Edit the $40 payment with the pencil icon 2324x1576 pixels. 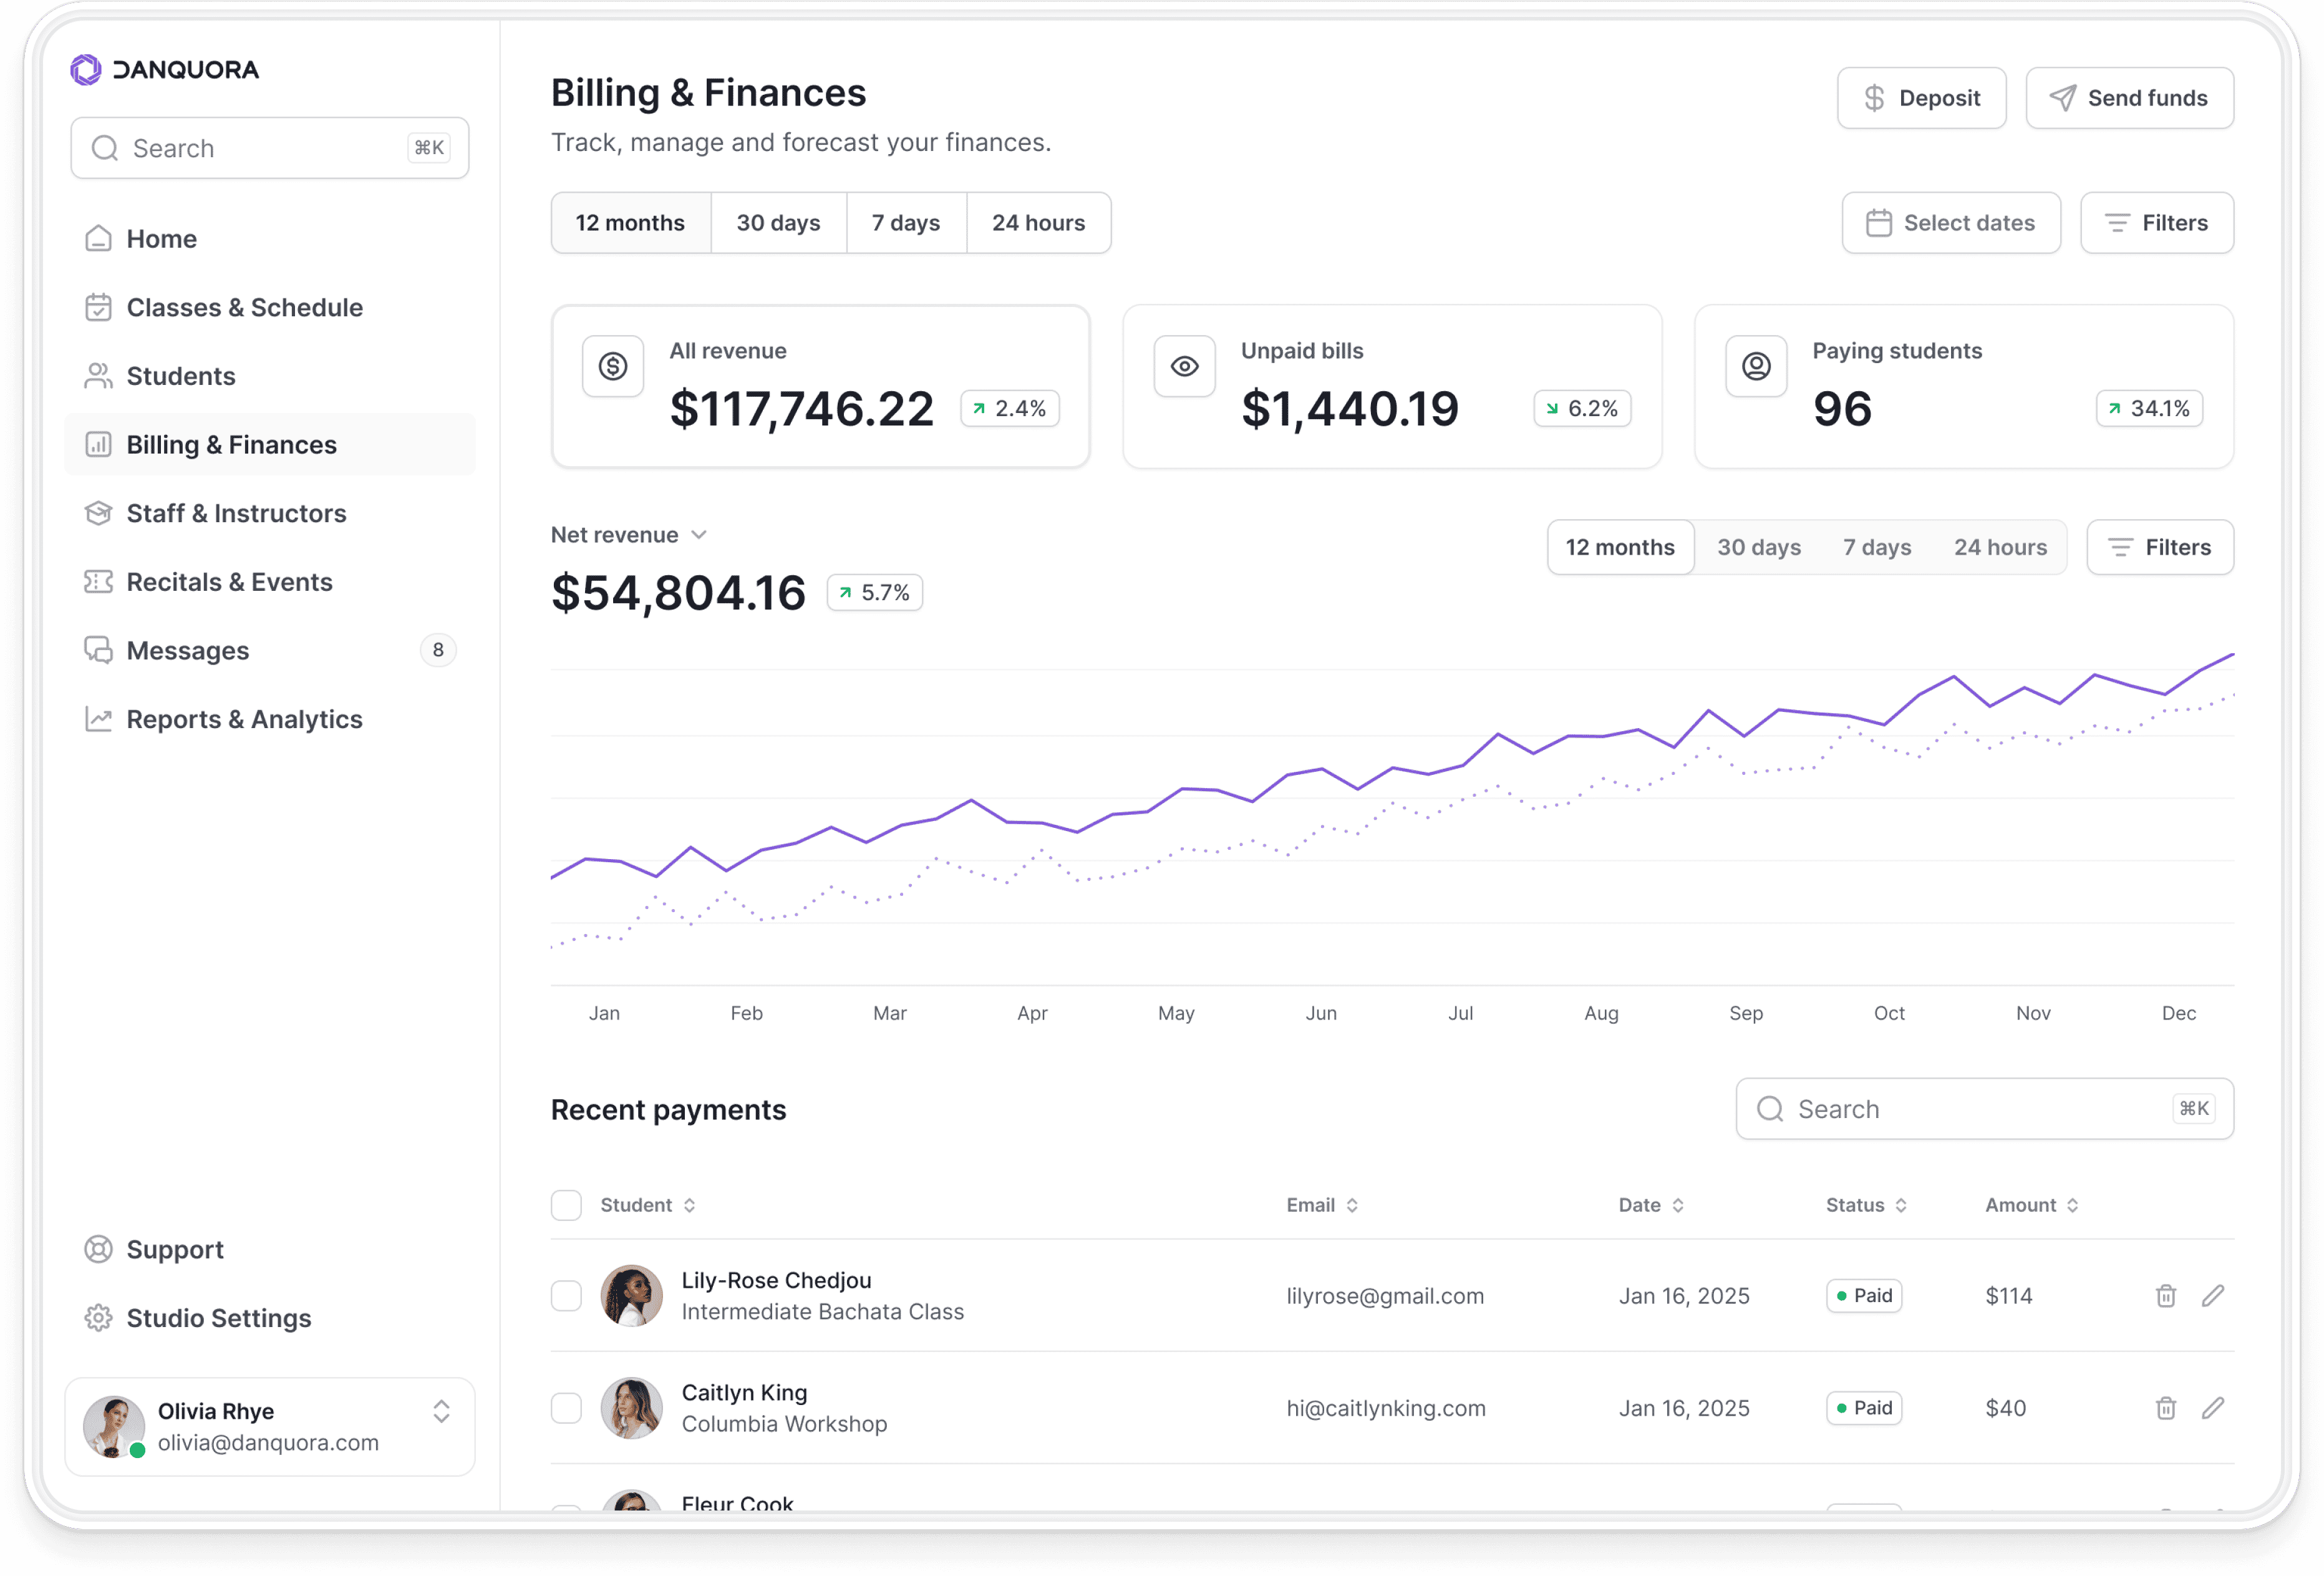[2214, 1408]
